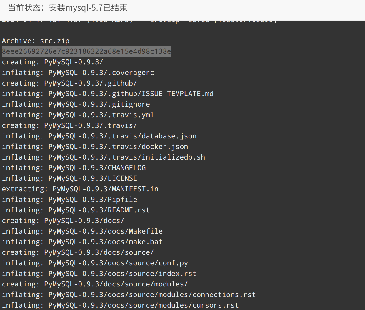The width and height of the screenshot is (365, 310).
Task: Click the '.travis/database.json' log line
Action: pos(99,136)
